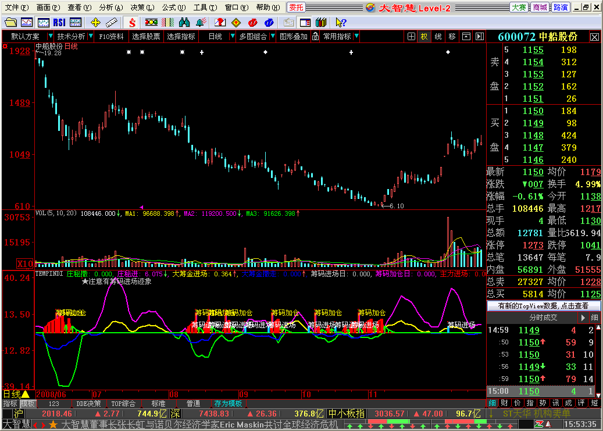Select the 存为模板 tab

tap(228, 403)
